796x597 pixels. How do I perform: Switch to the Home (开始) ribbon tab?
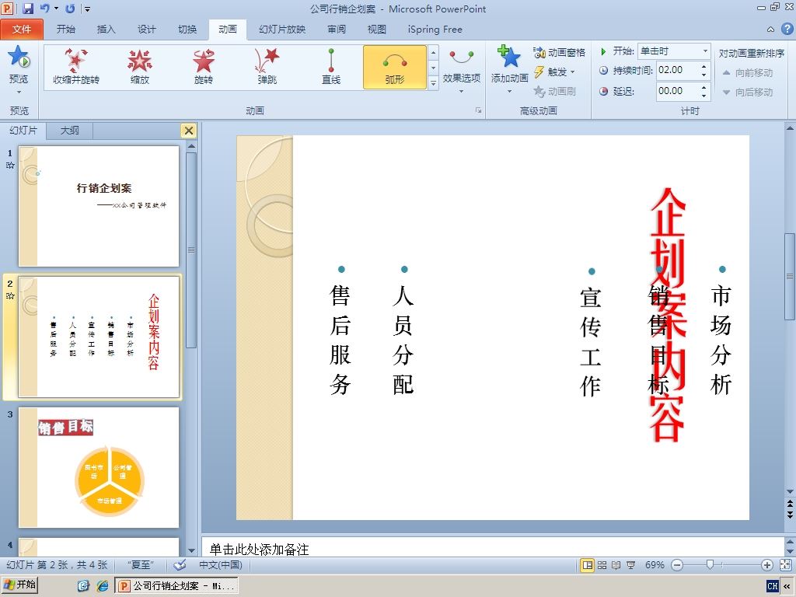point(65,30)
